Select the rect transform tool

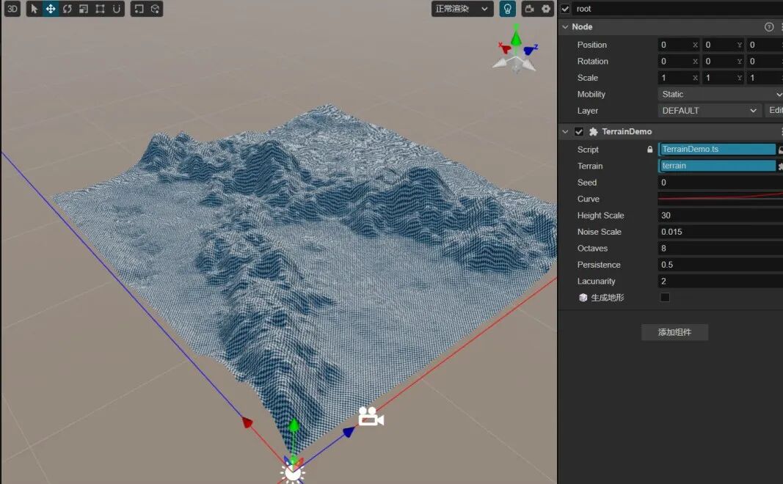pyautogui.click(x=100, y=9)
